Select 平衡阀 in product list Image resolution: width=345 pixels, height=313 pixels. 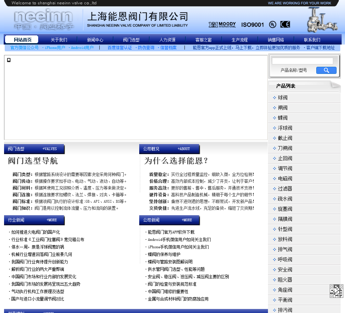pyautogui.click(x=285, y=300)
